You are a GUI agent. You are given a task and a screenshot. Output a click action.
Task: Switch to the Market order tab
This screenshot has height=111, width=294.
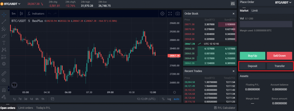(244, 11)
